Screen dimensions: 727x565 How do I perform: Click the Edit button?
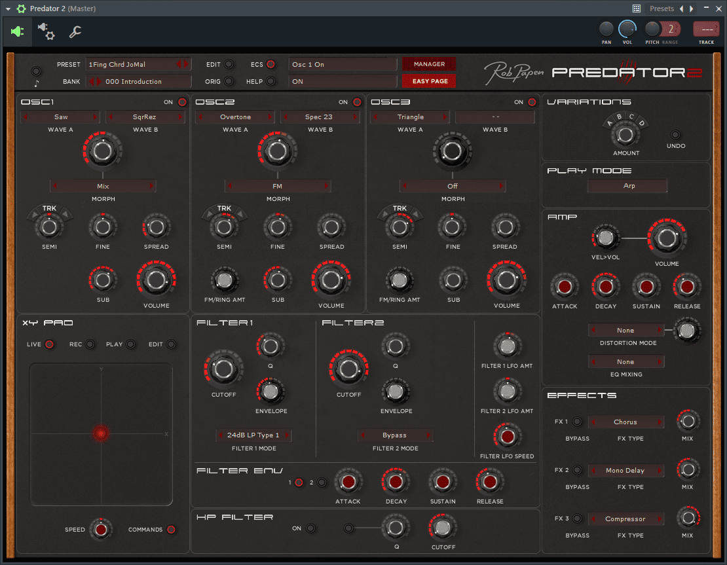(x=229, y=64)
